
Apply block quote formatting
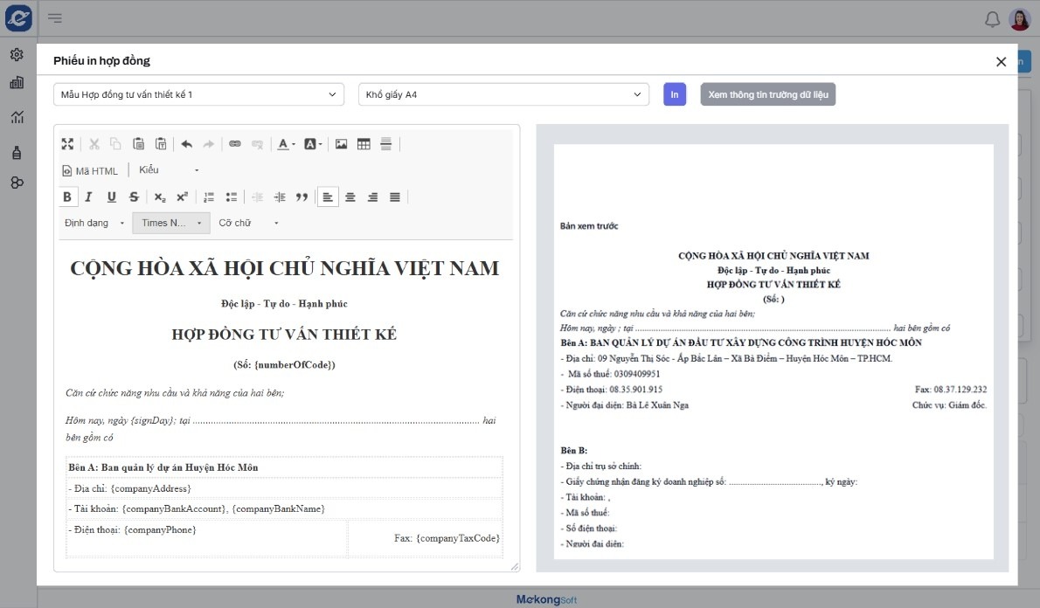[302, 197]
